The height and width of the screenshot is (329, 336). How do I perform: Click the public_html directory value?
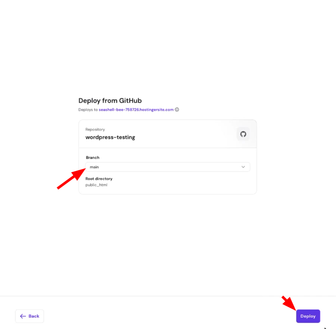click(96, 185)
